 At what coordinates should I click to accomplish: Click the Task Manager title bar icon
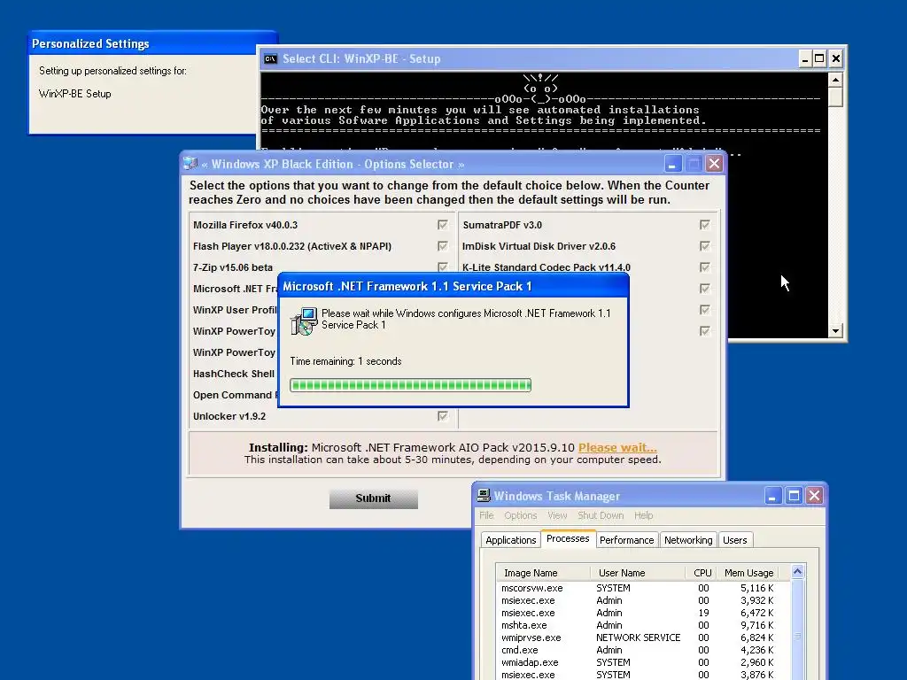point(484,496)
